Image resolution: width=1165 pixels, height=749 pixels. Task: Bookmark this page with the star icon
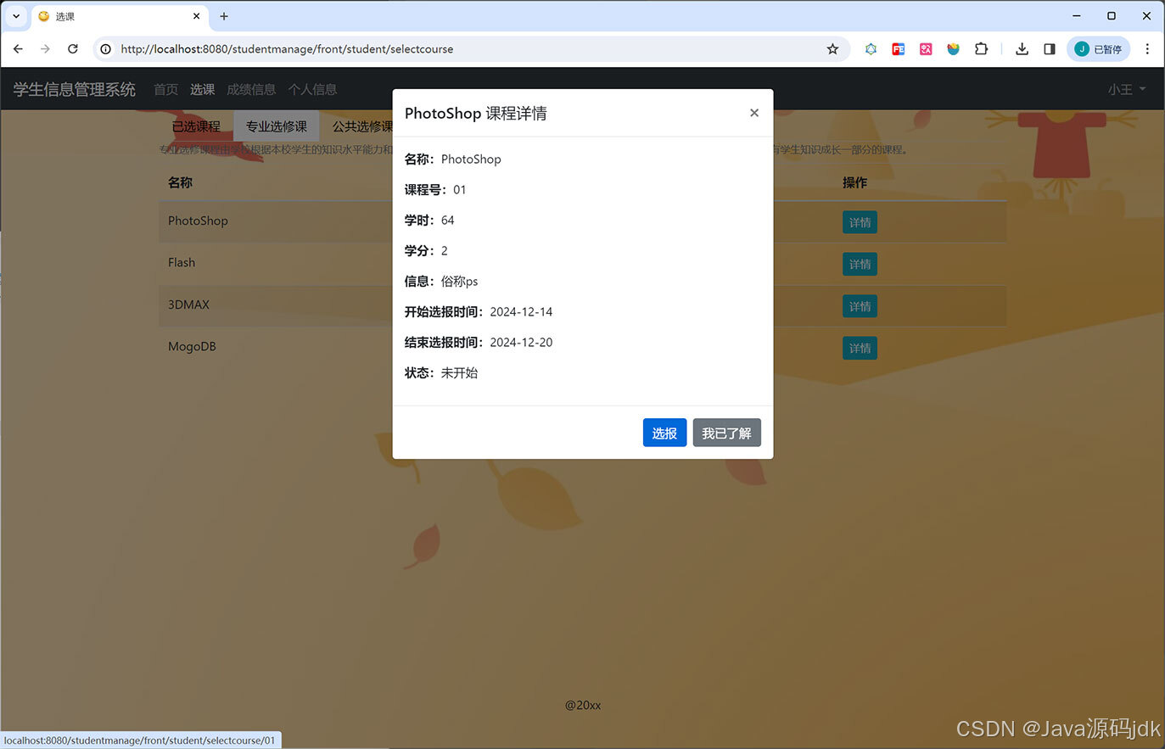point(832,49)
